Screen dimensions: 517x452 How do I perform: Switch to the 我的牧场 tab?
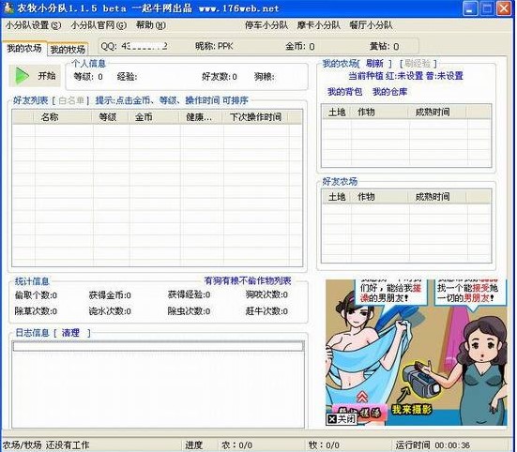point(68,50)
